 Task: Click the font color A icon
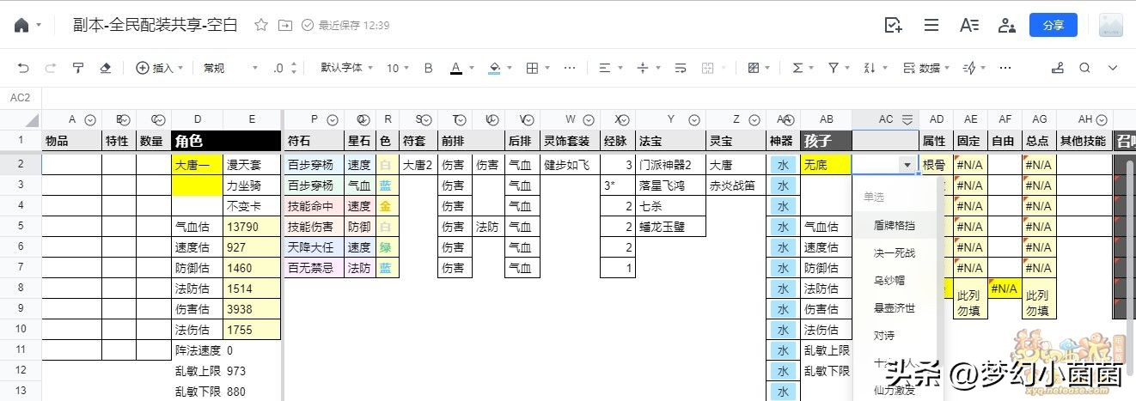[456, 68]
